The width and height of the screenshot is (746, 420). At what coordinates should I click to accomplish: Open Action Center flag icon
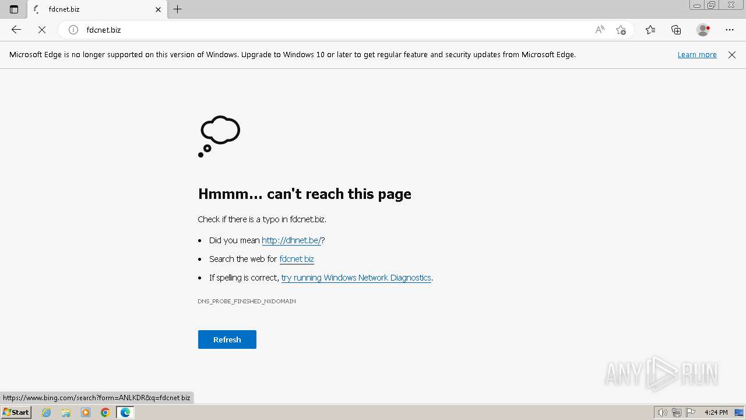pyautogui.click(x=691, y=412)
